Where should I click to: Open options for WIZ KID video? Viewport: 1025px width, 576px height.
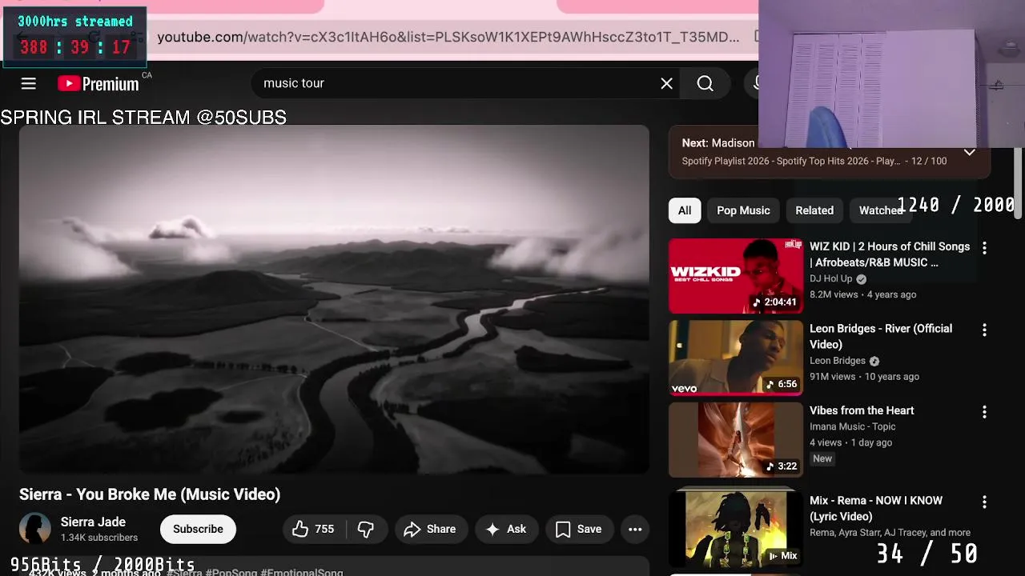pos(984,248)
